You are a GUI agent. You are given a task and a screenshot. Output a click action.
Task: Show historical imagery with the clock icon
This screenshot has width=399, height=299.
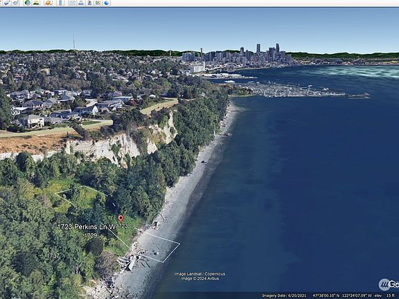[27, 3]
